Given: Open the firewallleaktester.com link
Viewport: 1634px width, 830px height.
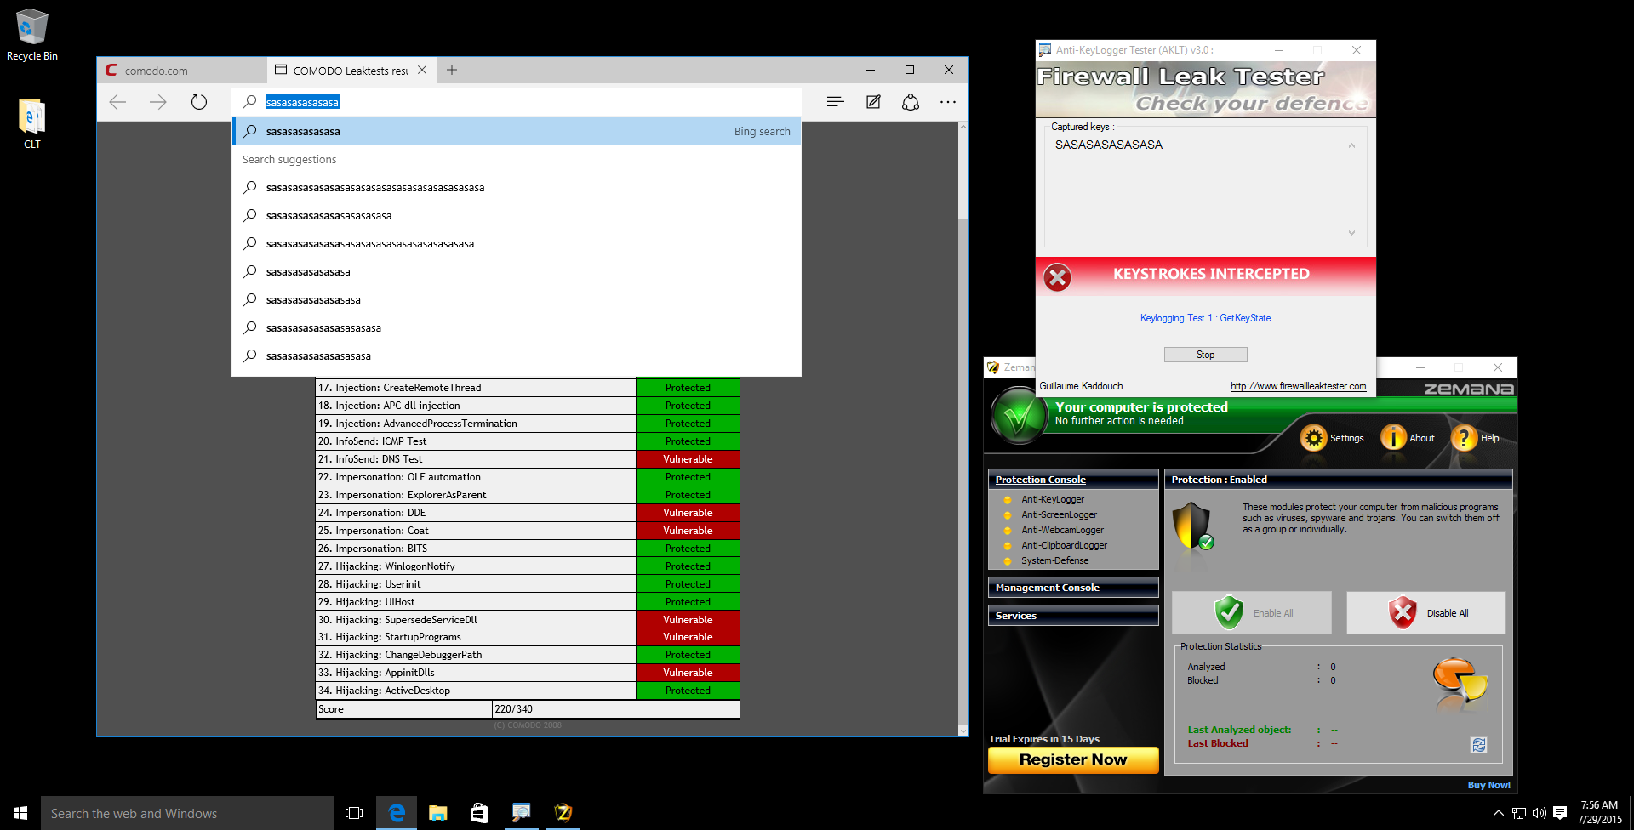Looking at the screenshot, I should [1298, 386].
